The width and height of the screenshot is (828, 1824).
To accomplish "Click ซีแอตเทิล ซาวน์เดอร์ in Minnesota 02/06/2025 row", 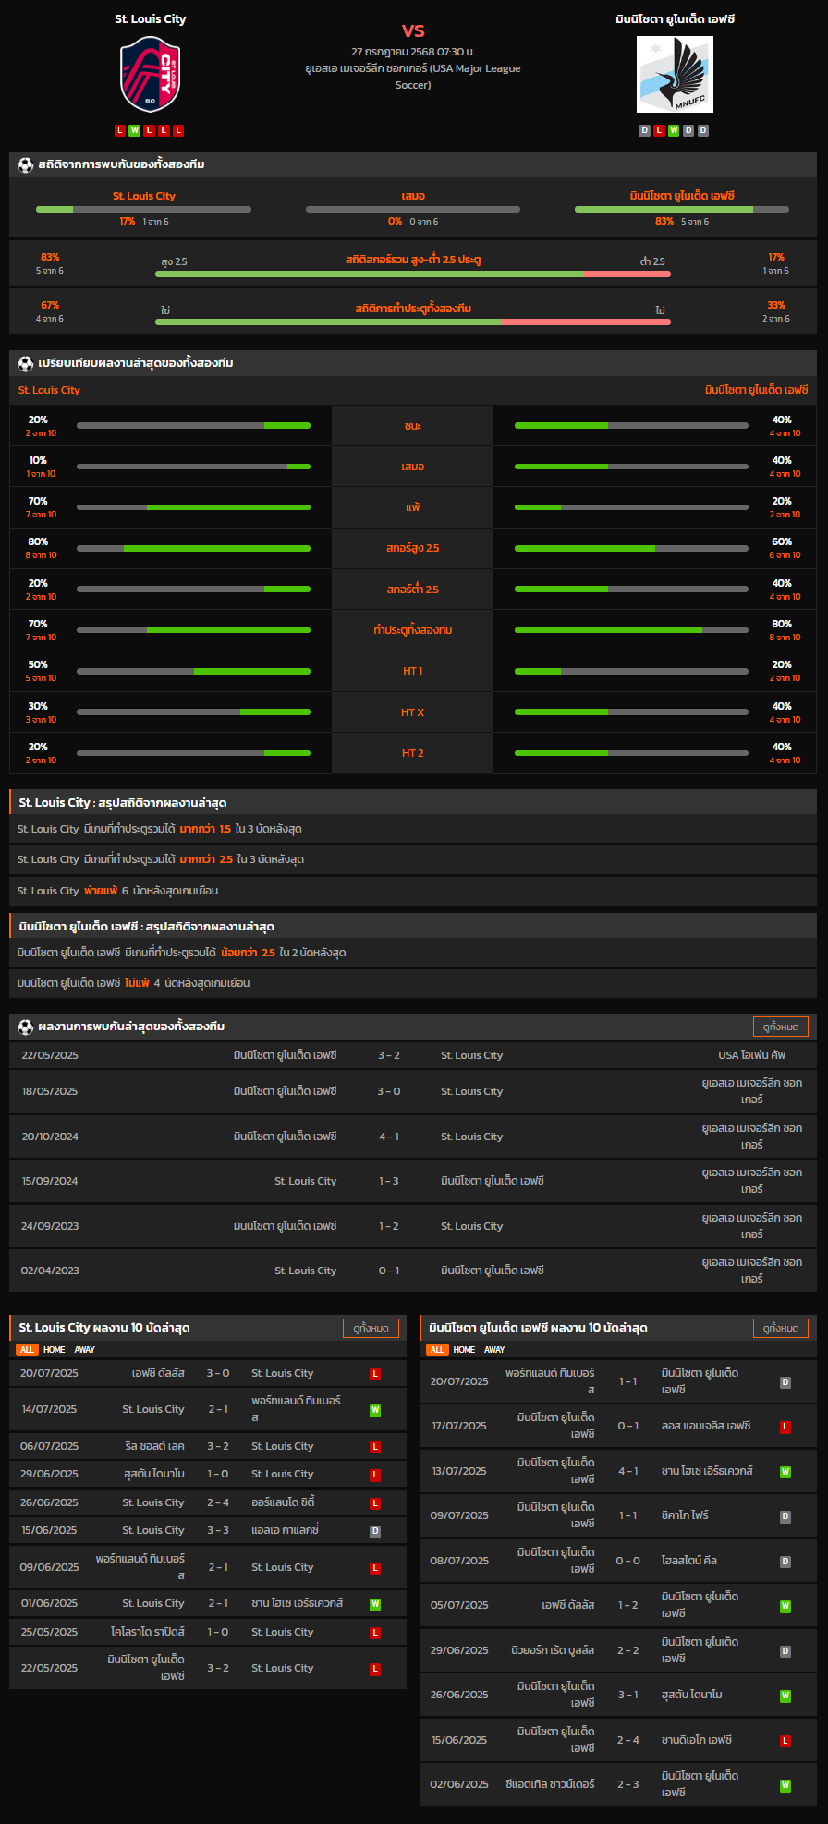I will tap(550, 1784).
